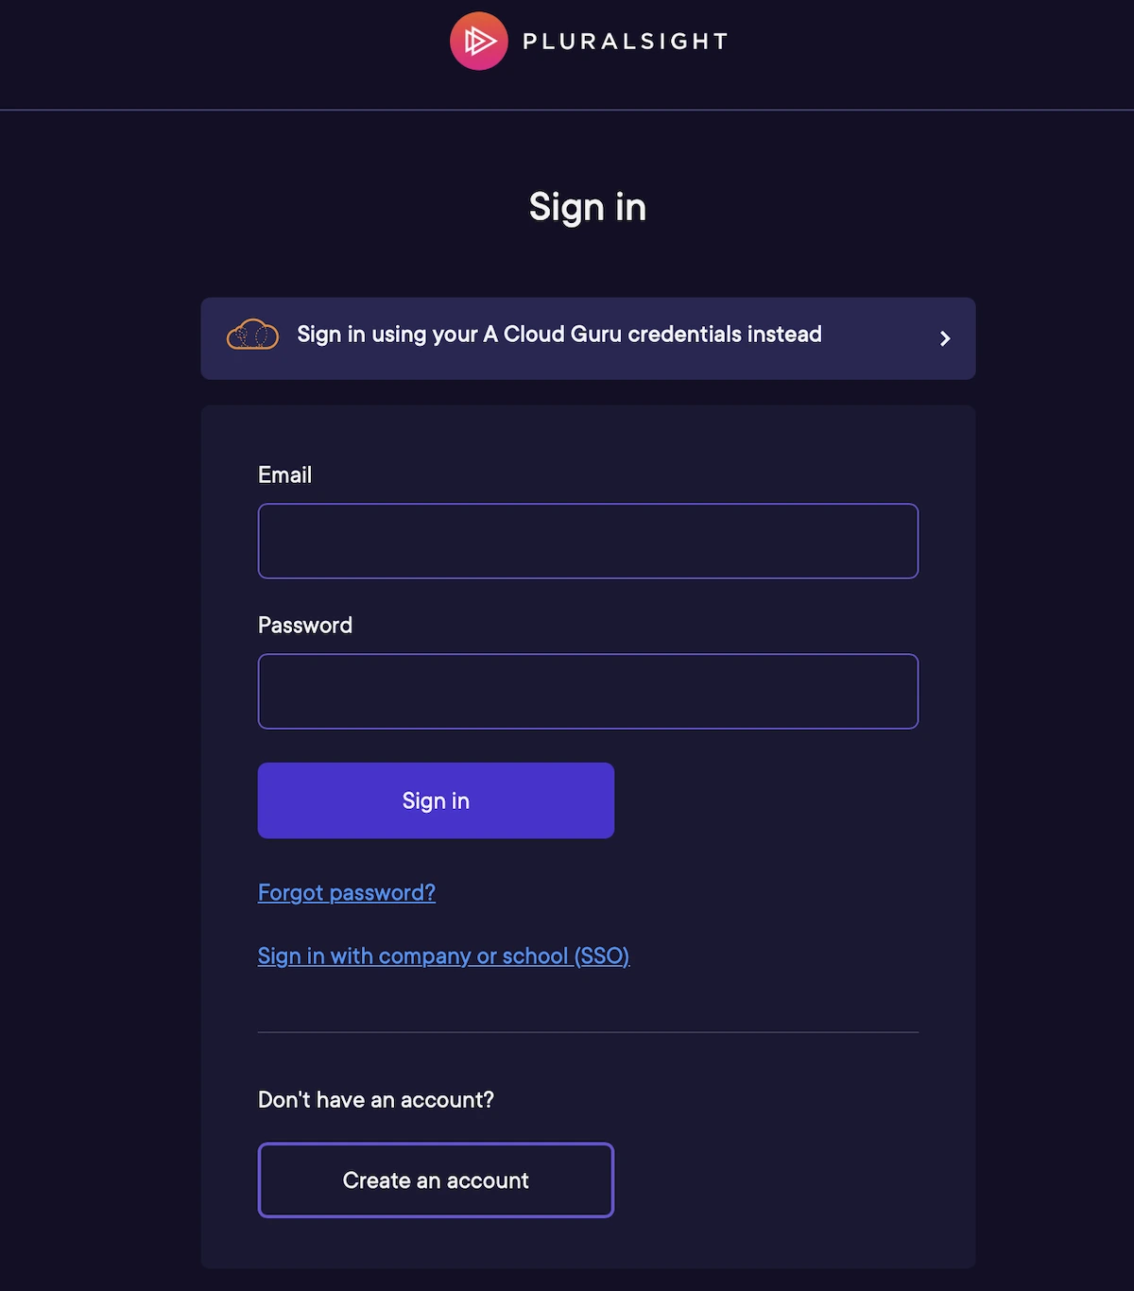Screen dimensions: 1134x1291
Task: Click the Pluralsight logo icon
Action: pyautogui.click(x=478, y=41)
